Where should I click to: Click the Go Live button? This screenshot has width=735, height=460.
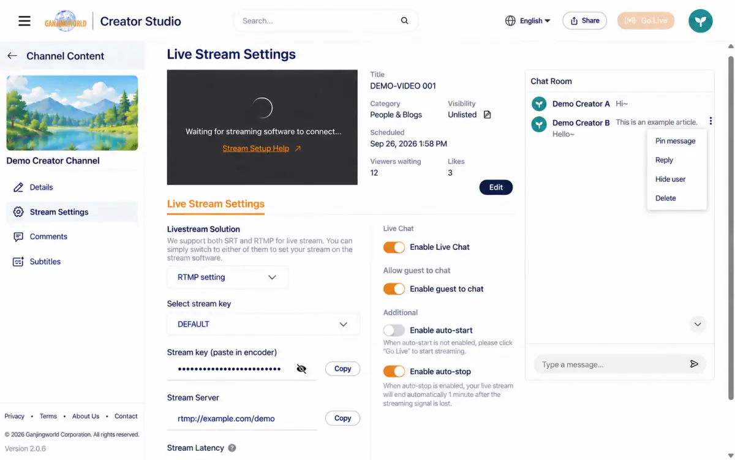(646, 21)
